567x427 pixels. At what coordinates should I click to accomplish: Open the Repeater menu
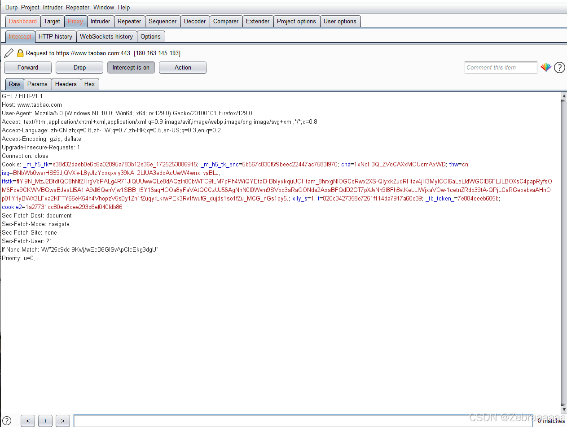(x=78, y=7)
